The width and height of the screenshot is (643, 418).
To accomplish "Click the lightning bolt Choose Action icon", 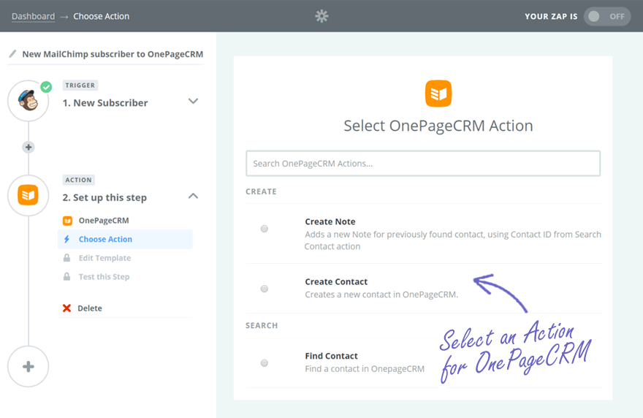I will pyautogui.click(x=66, y=239).
